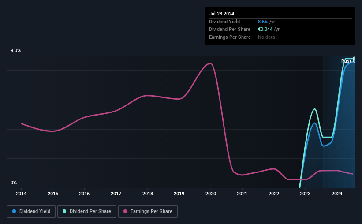Toggle the Dividend Per Share legend series
The height and width of the screenshot is (224, 362).
pos(87,212)
